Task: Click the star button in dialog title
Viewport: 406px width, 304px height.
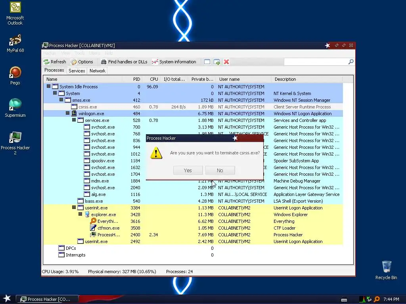Action: [235, 138]
